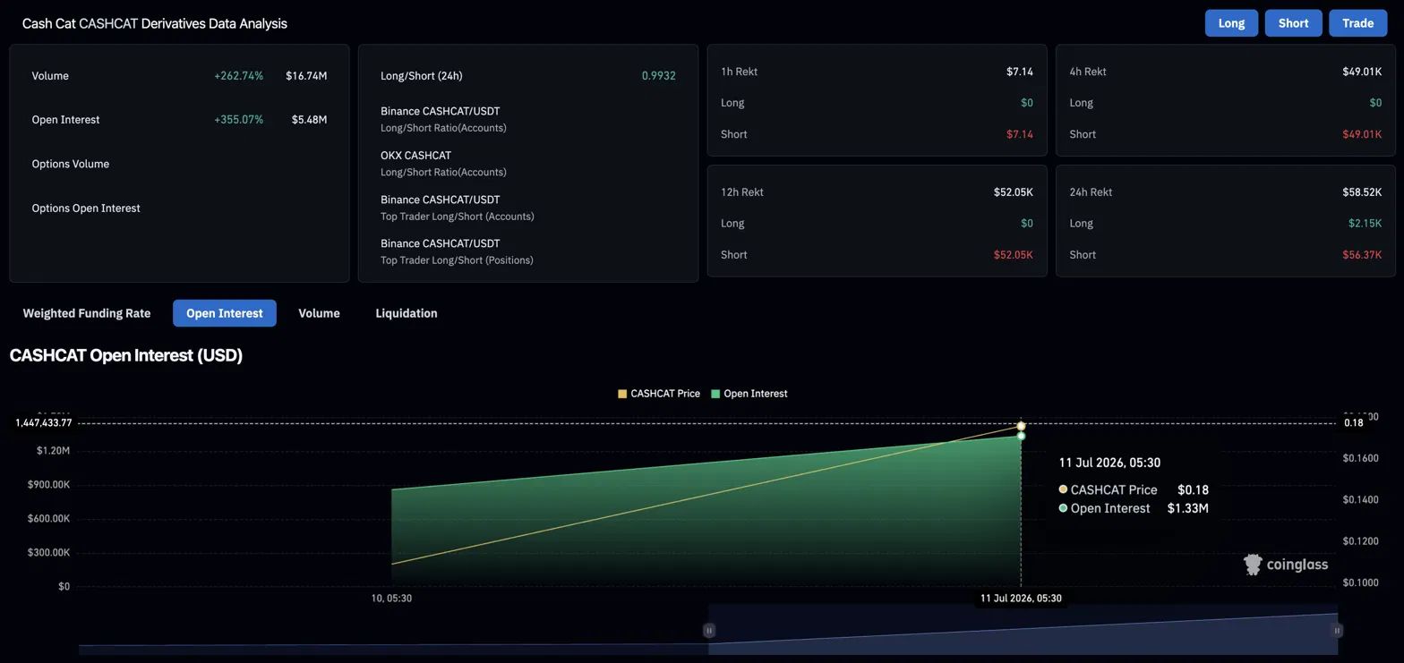The width and height of the screenshot is (1404, 663).
Task: Switch to the Volume tab
Action: pyautogui.click(x=319, y=313)
